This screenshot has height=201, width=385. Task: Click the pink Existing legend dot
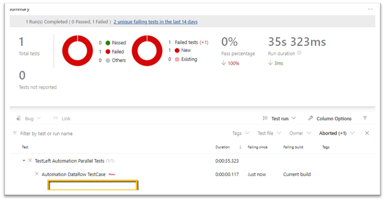[177, 59]
